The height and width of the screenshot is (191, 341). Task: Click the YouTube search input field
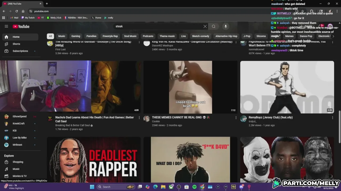point(159,26)
